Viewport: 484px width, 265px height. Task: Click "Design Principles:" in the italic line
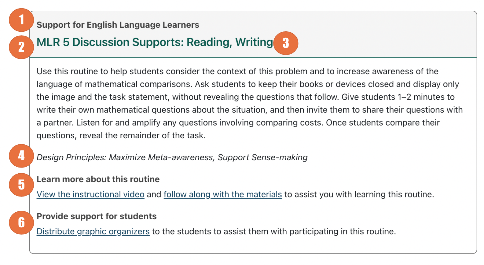pos(71,157)
